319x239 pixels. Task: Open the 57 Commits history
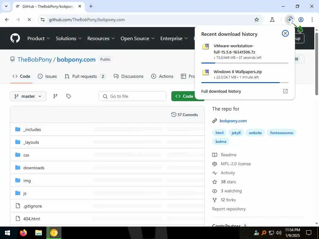click(184, 115)
